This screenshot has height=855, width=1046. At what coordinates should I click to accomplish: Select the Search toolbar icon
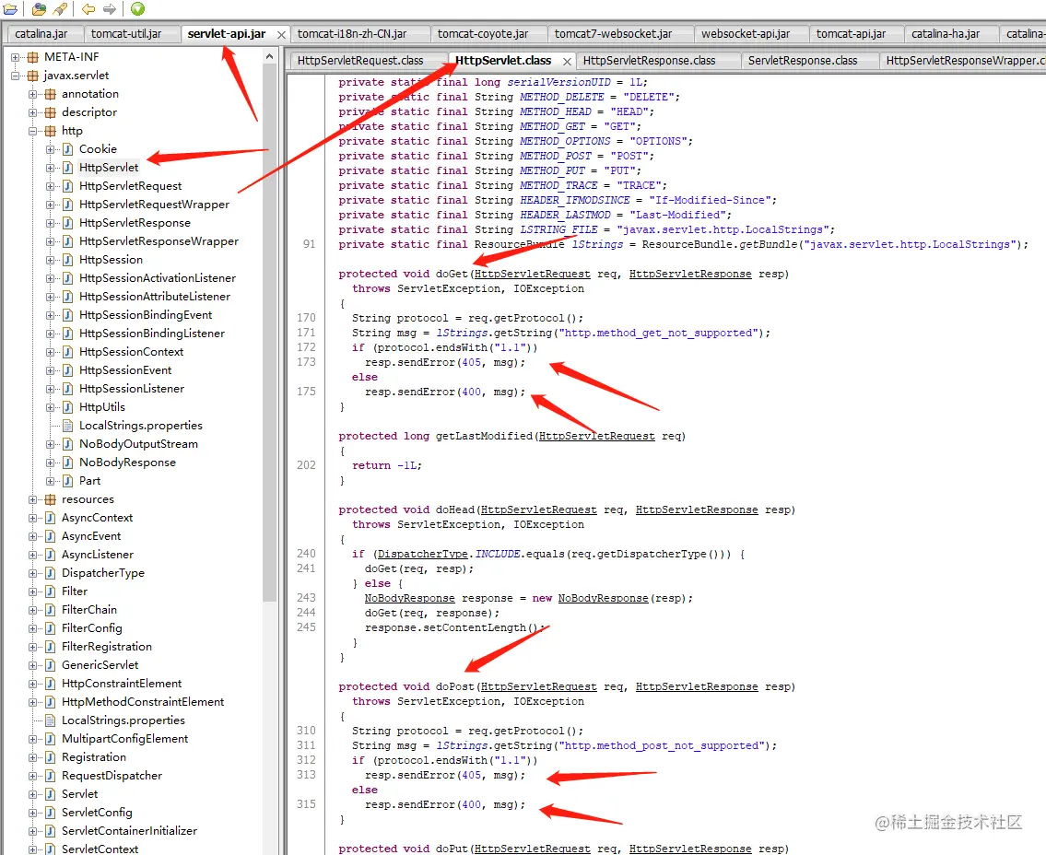pos(60,8)
